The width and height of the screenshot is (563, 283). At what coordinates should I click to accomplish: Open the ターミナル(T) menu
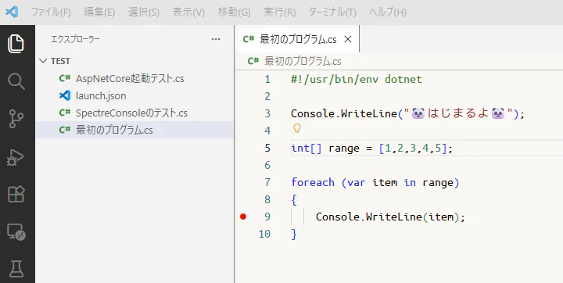[332, 13]
